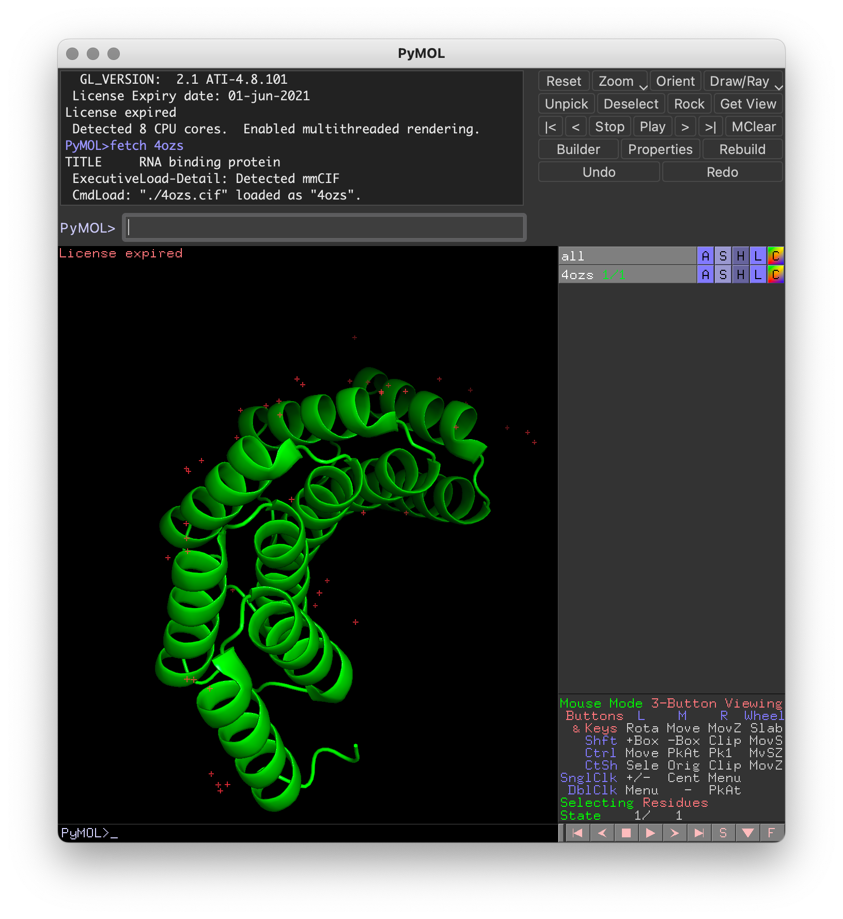Expand the Draw/Ray dropdown menu
The height and width of the screenshot is (919, 843).
tap(778, 87)
